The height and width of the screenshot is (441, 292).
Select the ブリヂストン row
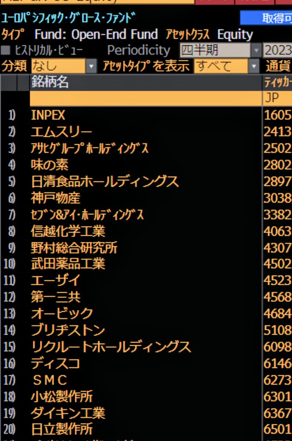tap(146, 330)
